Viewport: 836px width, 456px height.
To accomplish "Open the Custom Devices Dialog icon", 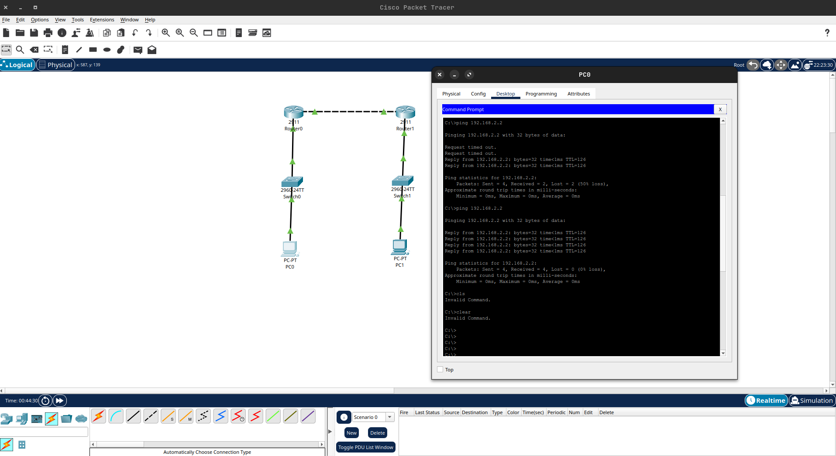I will click(x=222, y=33).
